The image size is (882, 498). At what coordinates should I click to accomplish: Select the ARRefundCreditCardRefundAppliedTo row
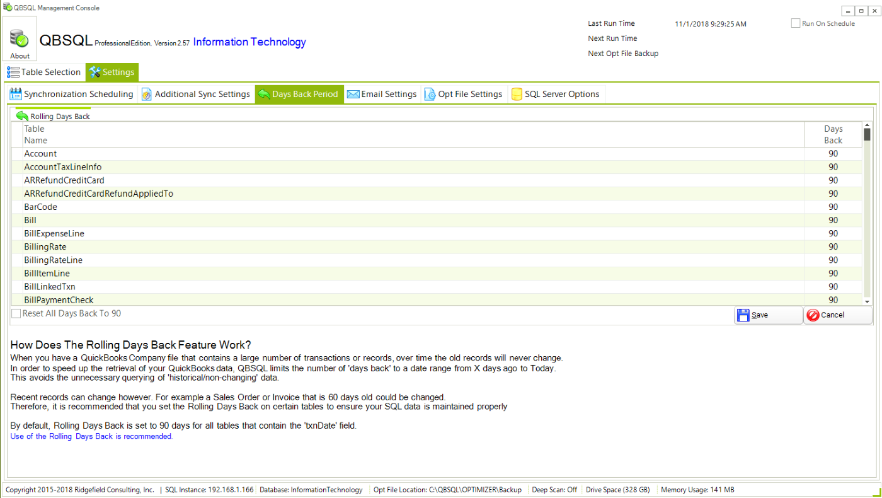(x=437, y=194)
